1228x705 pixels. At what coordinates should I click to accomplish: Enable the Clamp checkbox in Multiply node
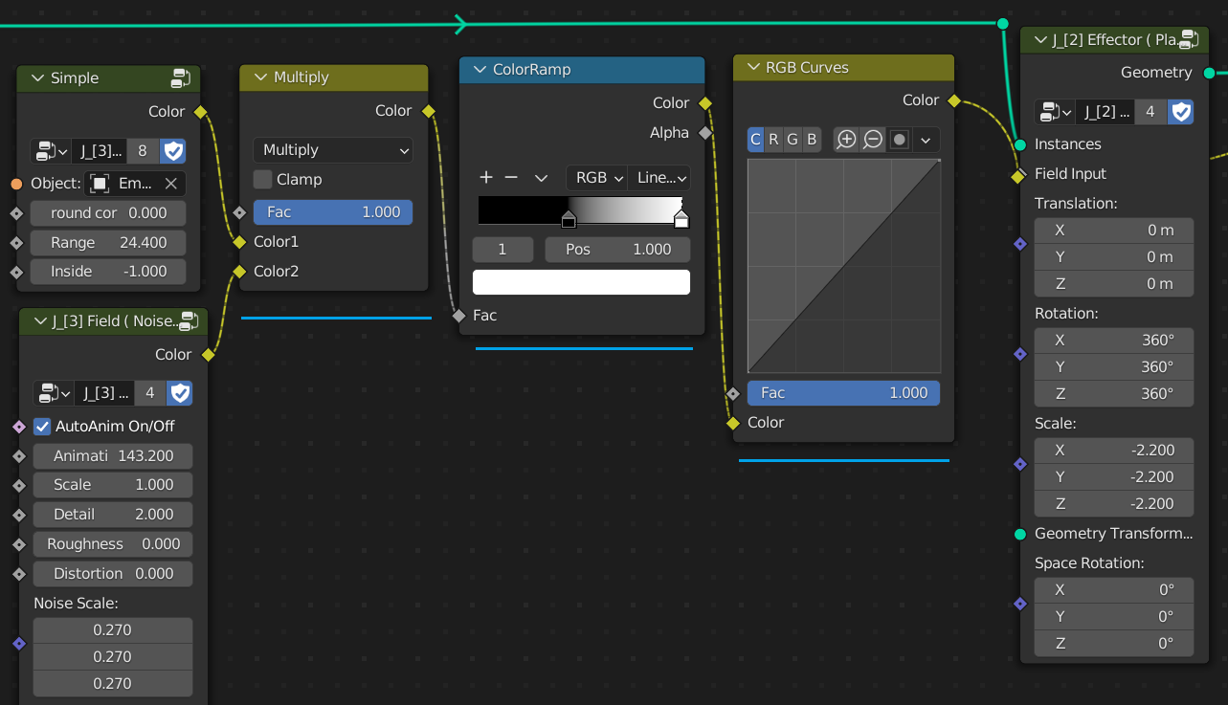point(263,180)
